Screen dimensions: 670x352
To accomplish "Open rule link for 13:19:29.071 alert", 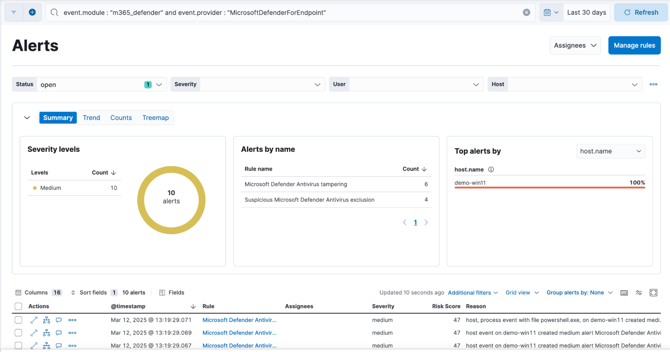I will (239, 320).
